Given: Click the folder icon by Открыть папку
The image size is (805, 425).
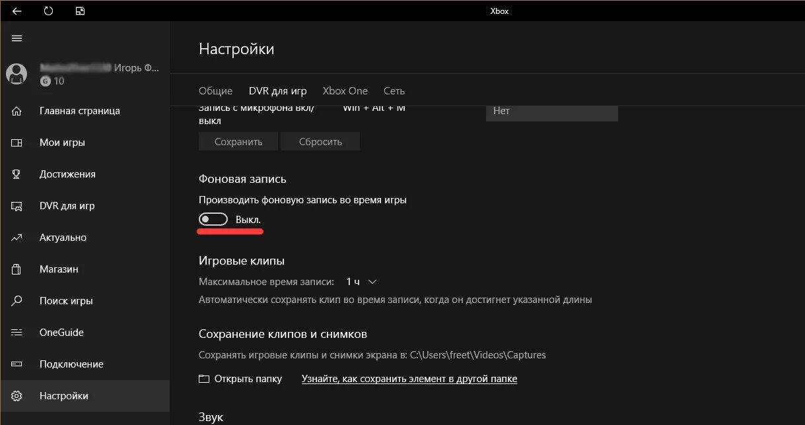Looking at the screenshot, I should click(x=203, y=379).
